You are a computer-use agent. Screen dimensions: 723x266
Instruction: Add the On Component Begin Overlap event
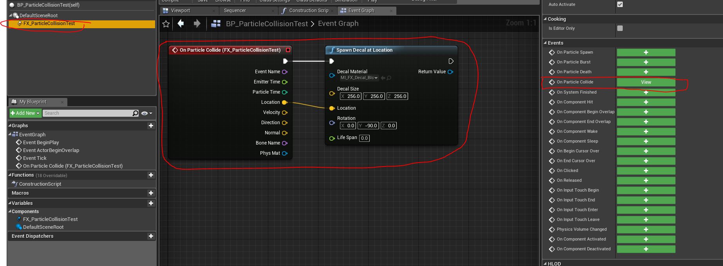[646, 112]
